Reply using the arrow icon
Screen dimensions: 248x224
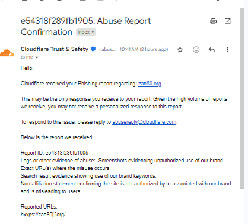(x=212, y=49)
